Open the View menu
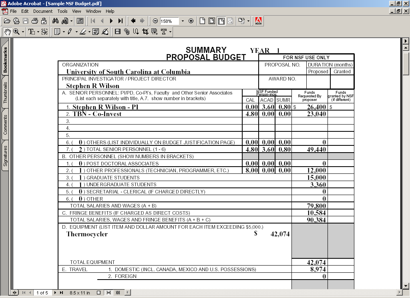This screenshot has height=298, width=410. coord(76,11)
